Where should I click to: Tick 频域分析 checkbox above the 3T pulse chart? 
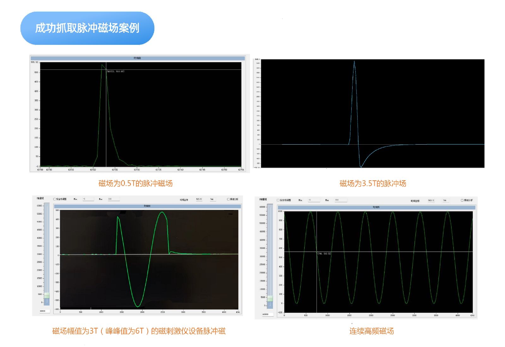[x=228, y=199]
